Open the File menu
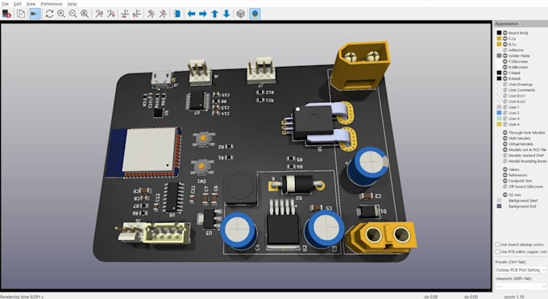This screenshot has width=548, height=299. coord(6,4)
